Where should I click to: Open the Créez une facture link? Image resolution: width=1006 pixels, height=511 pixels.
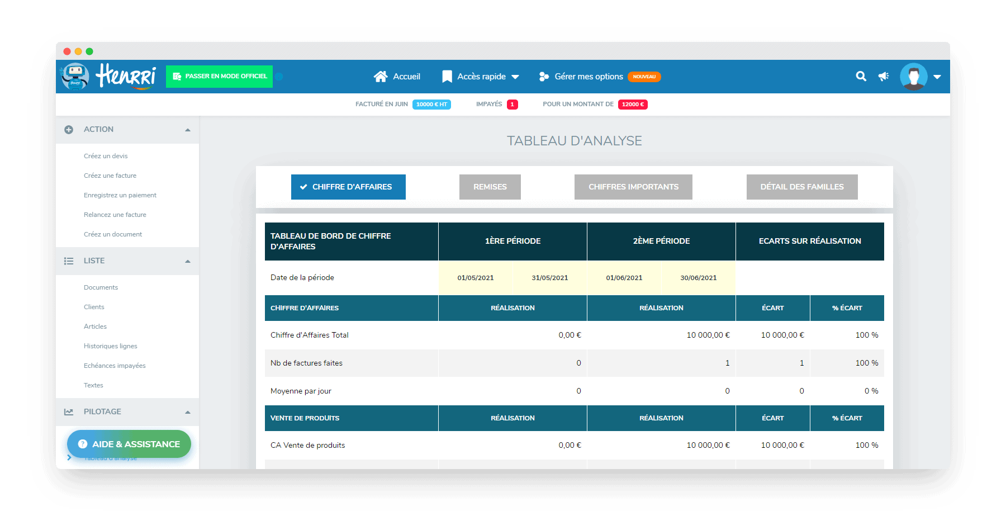pyautogui.click(x=110, y=176)
